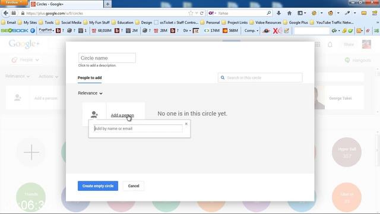Click the 174M metric in SEO toolbar
Screen dimensions: 380x214
[x=211, y=30]
